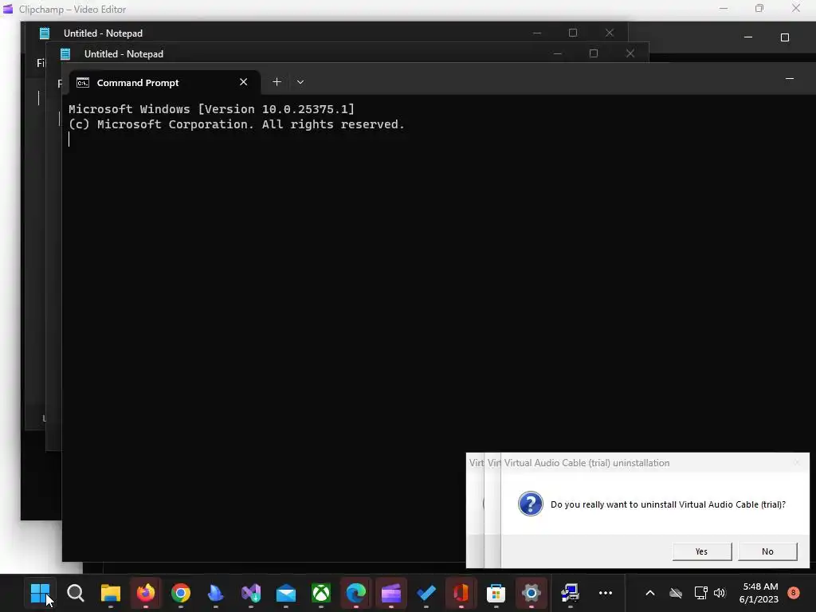Click the Command Prompt icon on tab
The height and width of the screenshot is (612, 816).
83,82
